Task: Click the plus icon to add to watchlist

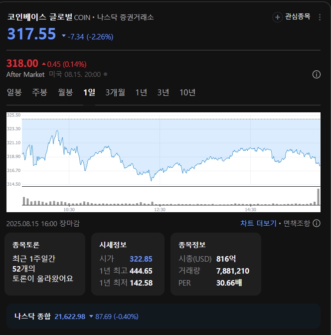Action: [278, 17]
